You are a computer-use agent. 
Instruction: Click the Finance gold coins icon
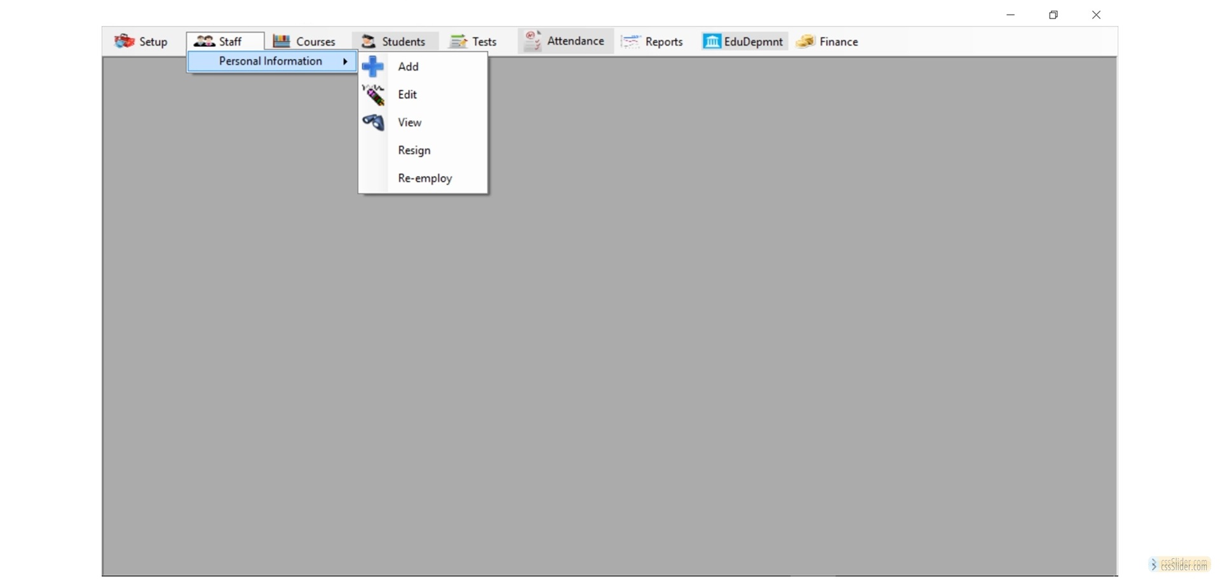click(805, 41)
